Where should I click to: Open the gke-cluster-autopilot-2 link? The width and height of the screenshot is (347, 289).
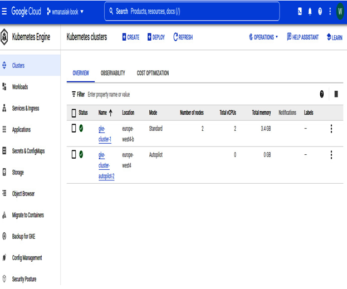click(106, 165)
